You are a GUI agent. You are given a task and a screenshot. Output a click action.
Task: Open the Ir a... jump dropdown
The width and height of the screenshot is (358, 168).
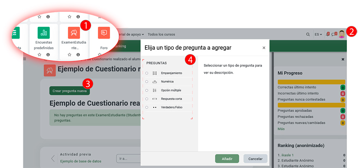pos(128,159)
